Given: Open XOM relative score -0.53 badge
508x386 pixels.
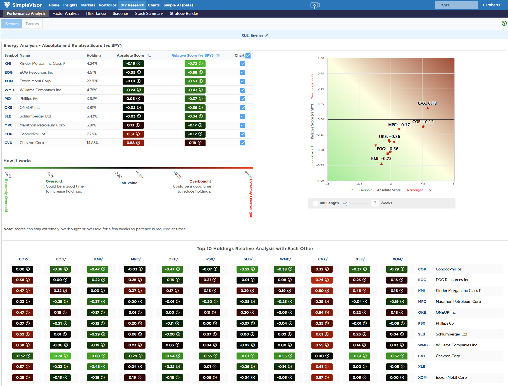Looking at the screenshot, I should tap(195, 81).
